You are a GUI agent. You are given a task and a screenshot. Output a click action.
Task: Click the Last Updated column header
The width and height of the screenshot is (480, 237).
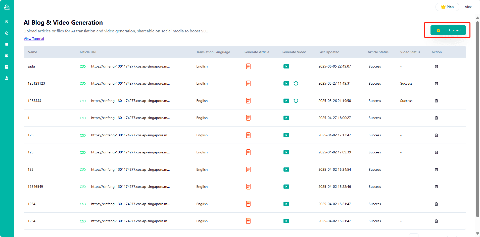coord(329,52)
